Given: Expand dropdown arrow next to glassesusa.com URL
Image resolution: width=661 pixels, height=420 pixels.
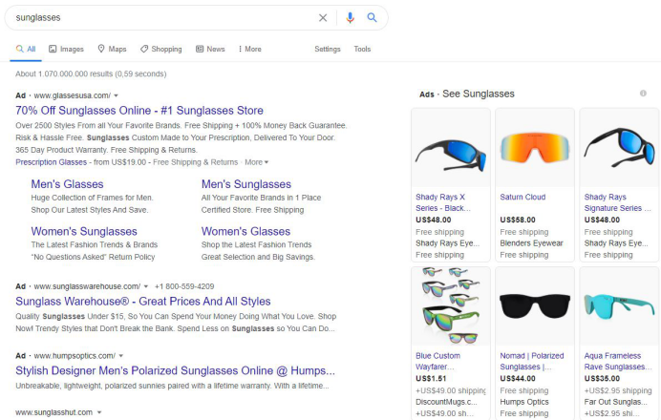Looking at the screenshot, I should pos(116,95).
